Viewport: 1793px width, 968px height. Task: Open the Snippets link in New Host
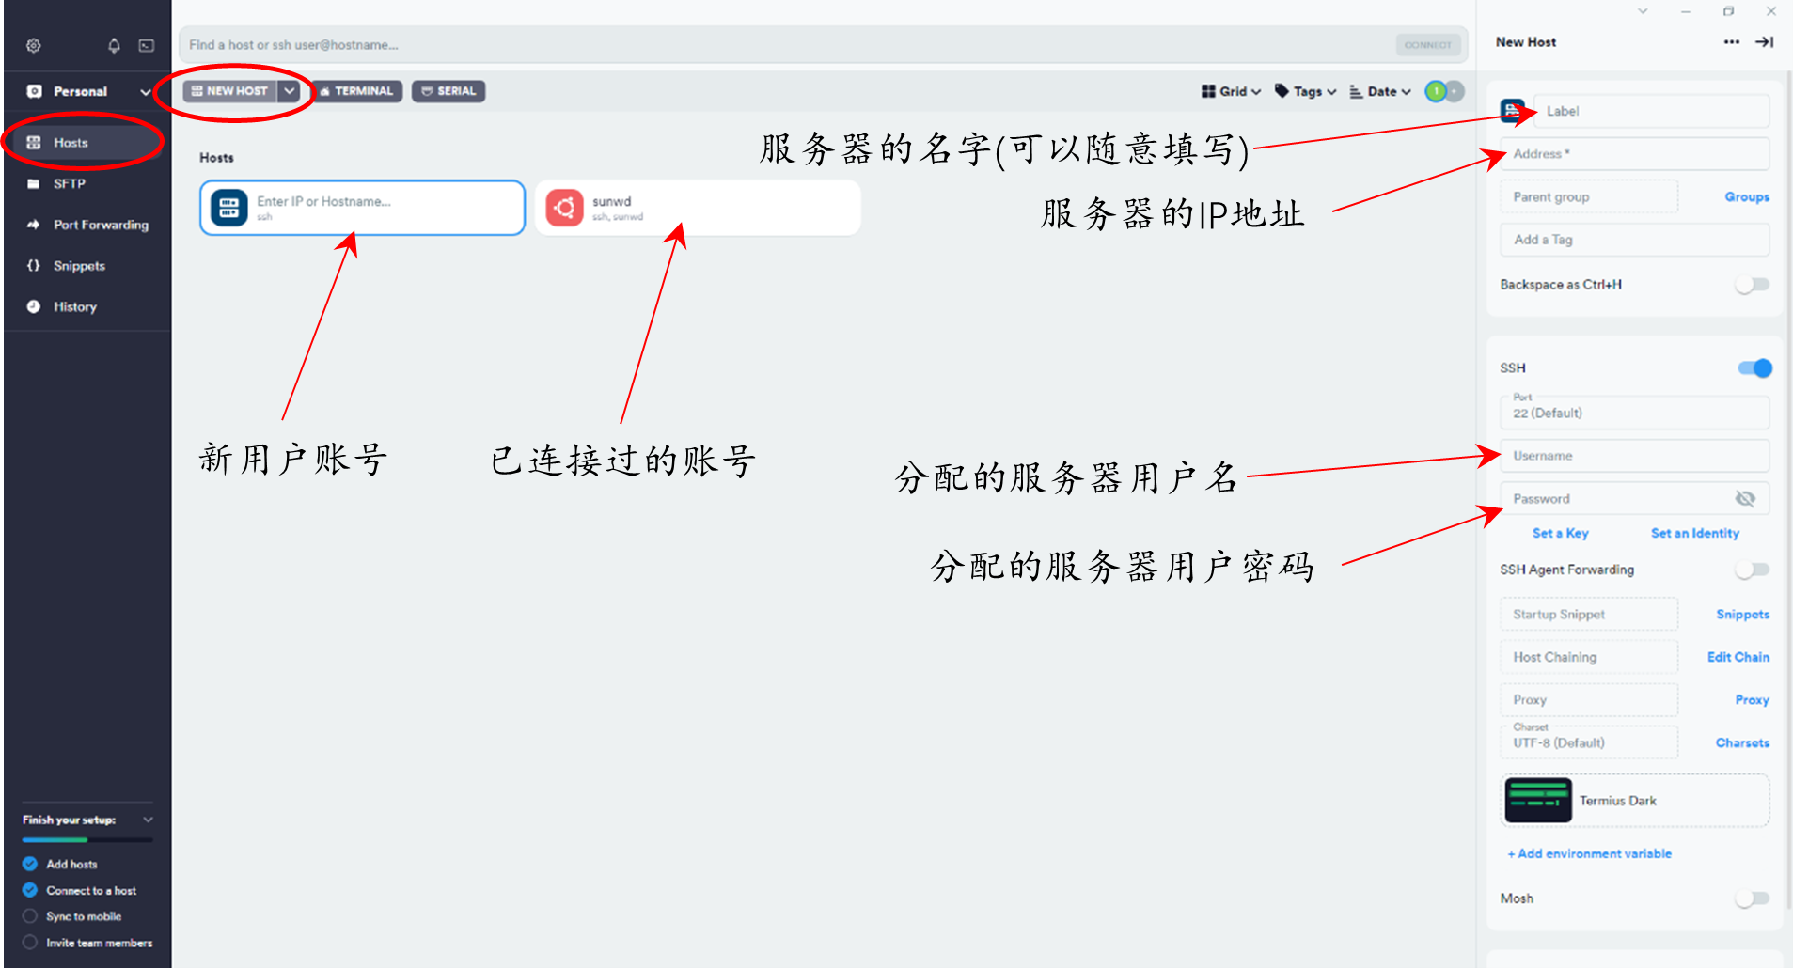[1743, 615]
